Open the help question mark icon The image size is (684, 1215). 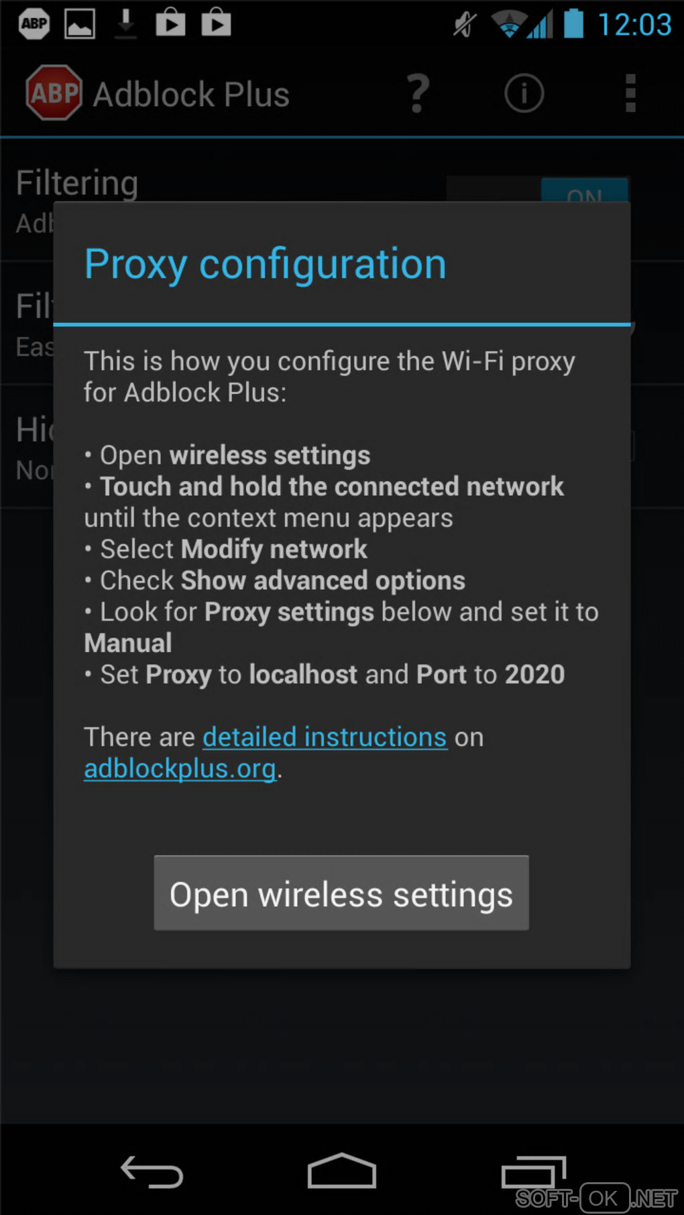[x=418, y=93]
